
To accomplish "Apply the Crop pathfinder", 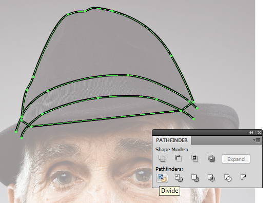I will point(211,178).
